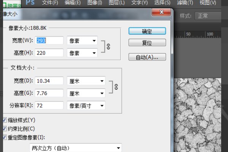The width and height of the screenshot is (228, 152).
Task: Click the 自动(A)... button
Action: click(x=147, y=57)
